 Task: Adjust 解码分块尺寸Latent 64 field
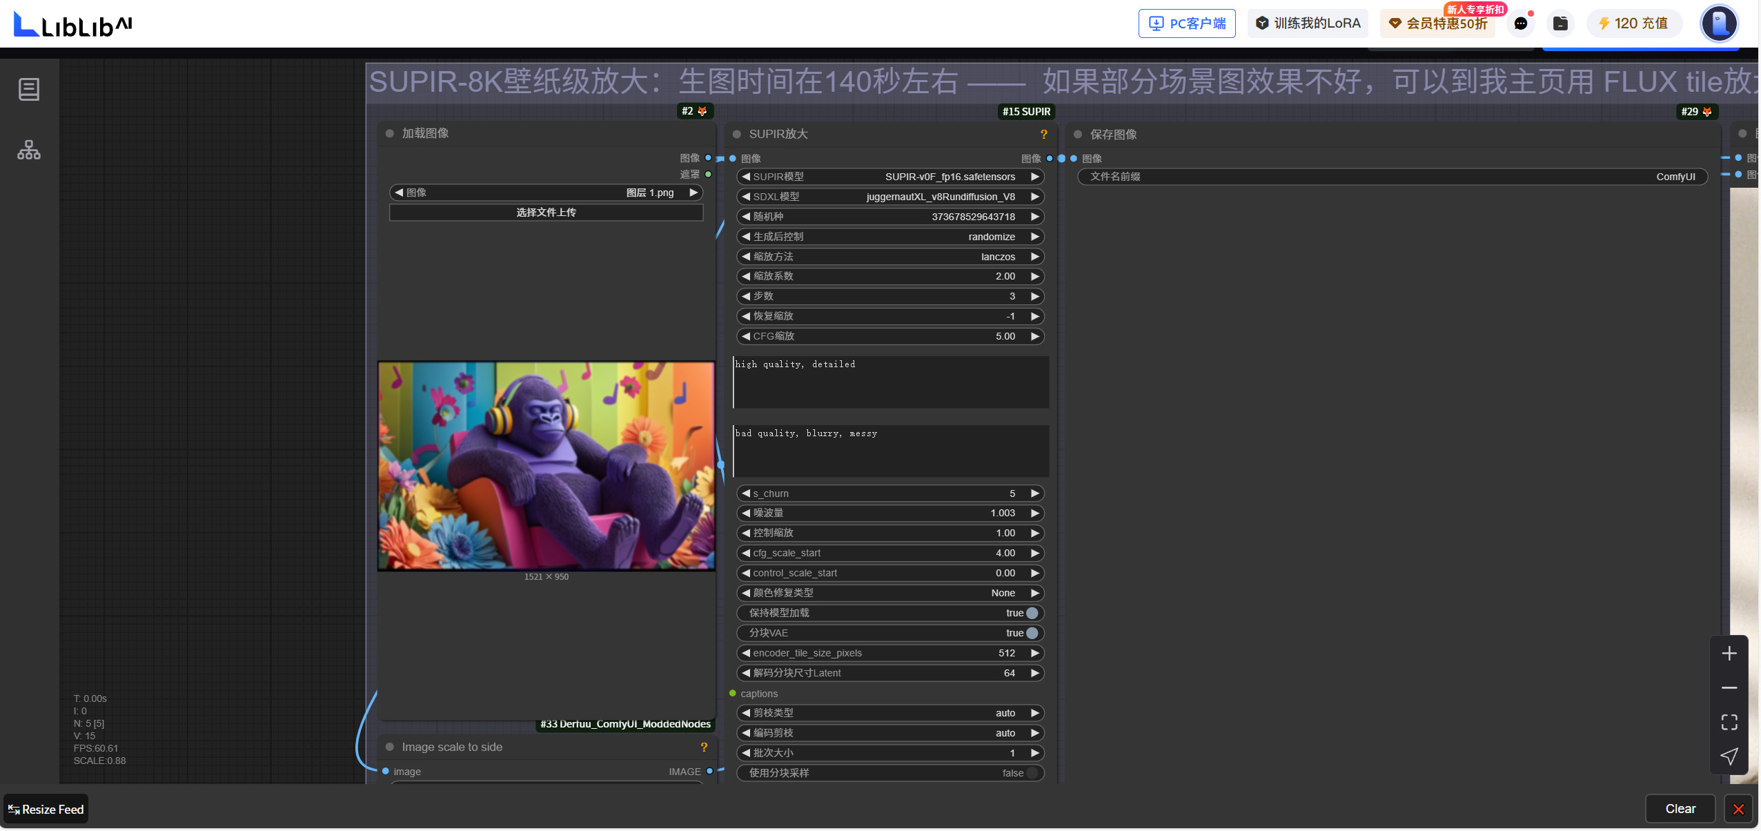890,673
